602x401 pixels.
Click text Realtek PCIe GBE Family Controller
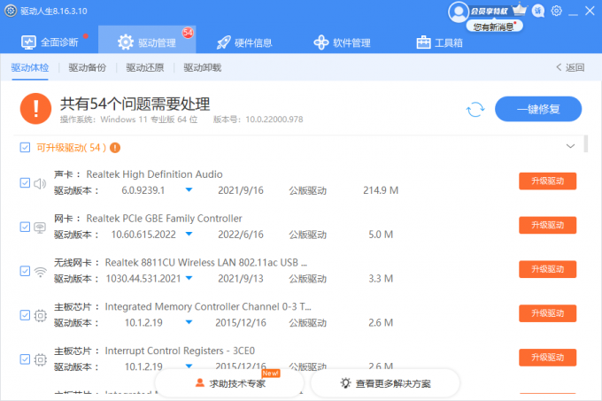click(164, 219)
